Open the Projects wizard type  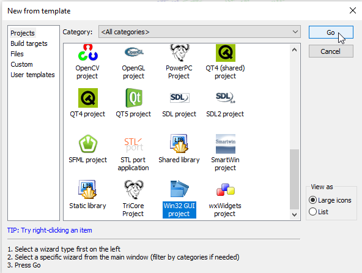click(x=23, y=33)
